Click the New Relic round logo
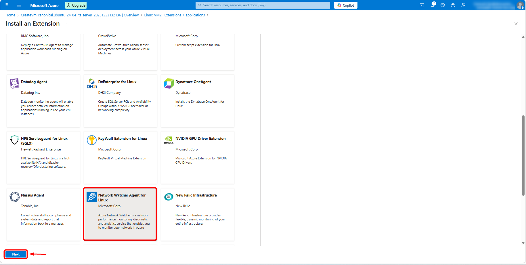This screenshot has width=526, height=265. (x=169, y=197)
